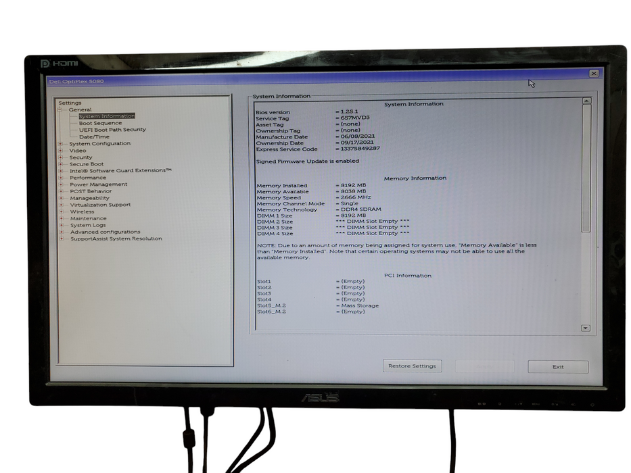Close the Dell OptiPlex 5080 window
Image resolution: width=631 pixels, height=473 pixels.
(594, 74)
